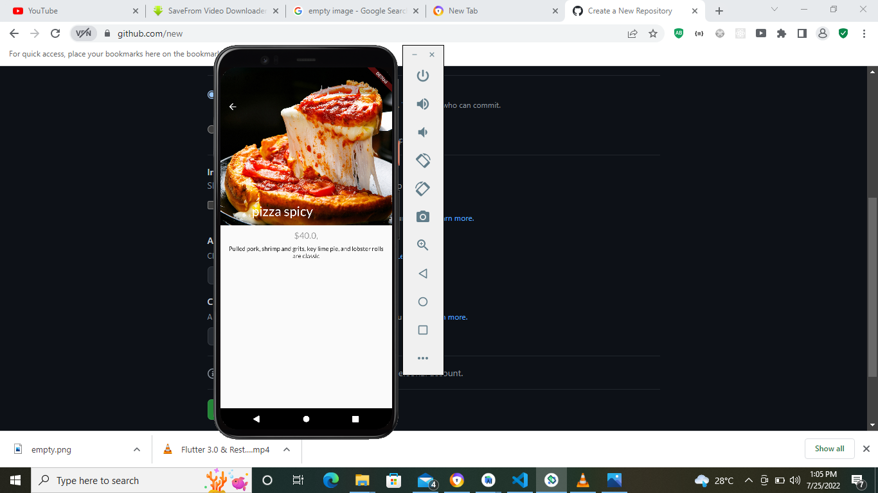Image resolution: width=878 pixels, height=493 pixels.
Task: Take a screenshot using the camera icon
Action: [x=422, y=217]
